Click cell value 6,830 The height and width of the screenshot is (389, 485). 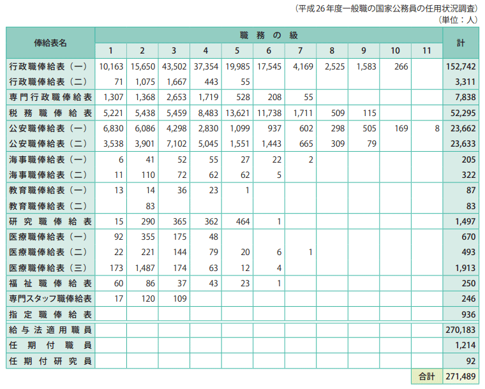[114, 128]
